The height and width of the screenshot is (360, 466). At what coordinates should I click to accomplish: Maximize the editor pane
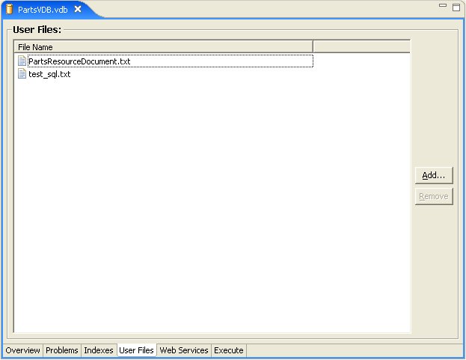(x=456, y=7)
